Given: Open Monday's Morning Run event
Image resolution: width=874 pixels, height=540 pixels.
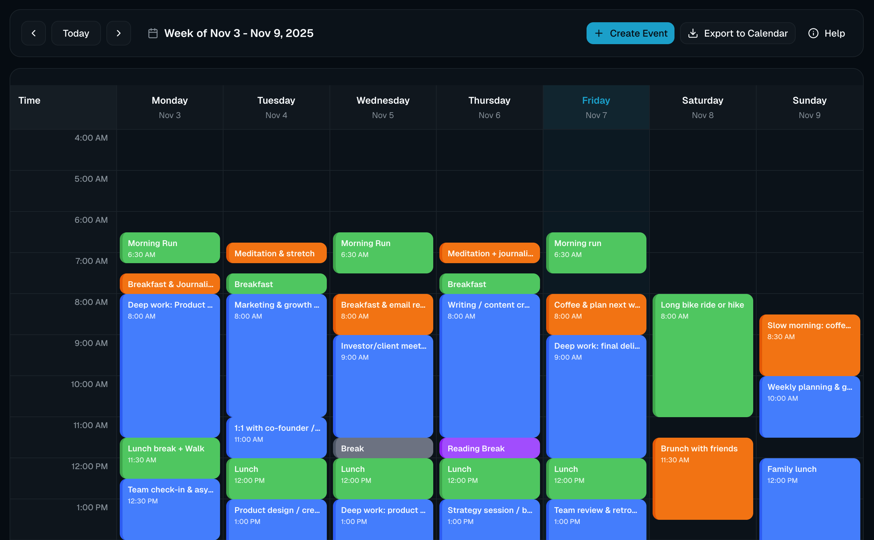Looking at the screenshot, I should coord(170,248).
